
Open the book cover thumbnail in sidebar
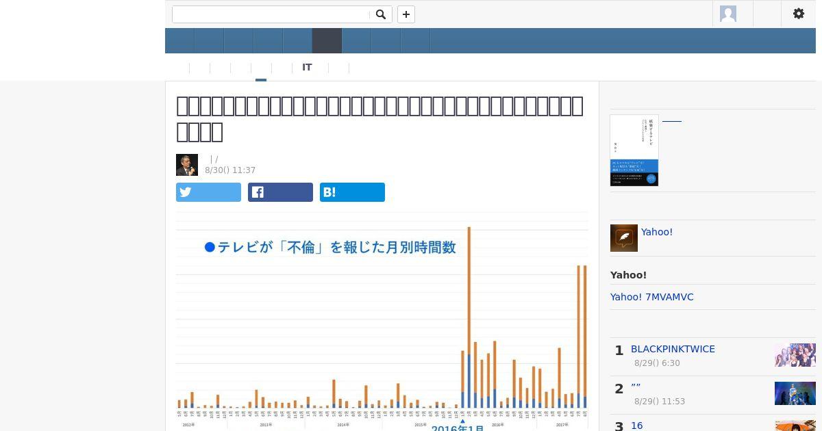[x=634, y=151]
